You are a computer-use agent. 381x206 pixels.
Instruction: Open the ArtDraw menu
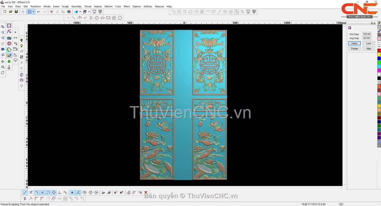pyautogui.click(x=148, y=6)
